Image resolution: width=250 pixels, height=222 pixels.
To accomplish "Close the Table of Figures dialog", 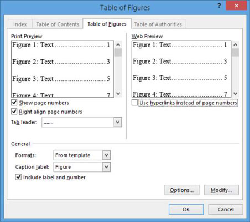I will pyautogui.click(x=236, y=6).
